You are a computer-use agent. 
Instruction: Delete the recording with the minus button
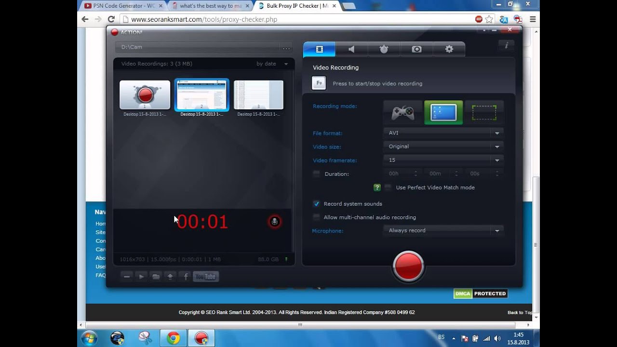tap(127, 276)
